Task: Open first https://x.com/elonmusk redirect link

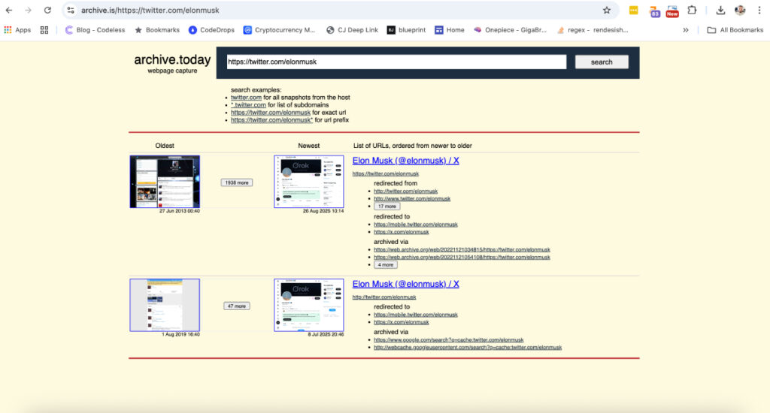Action: pyautogui.click(x=402, y=232)
